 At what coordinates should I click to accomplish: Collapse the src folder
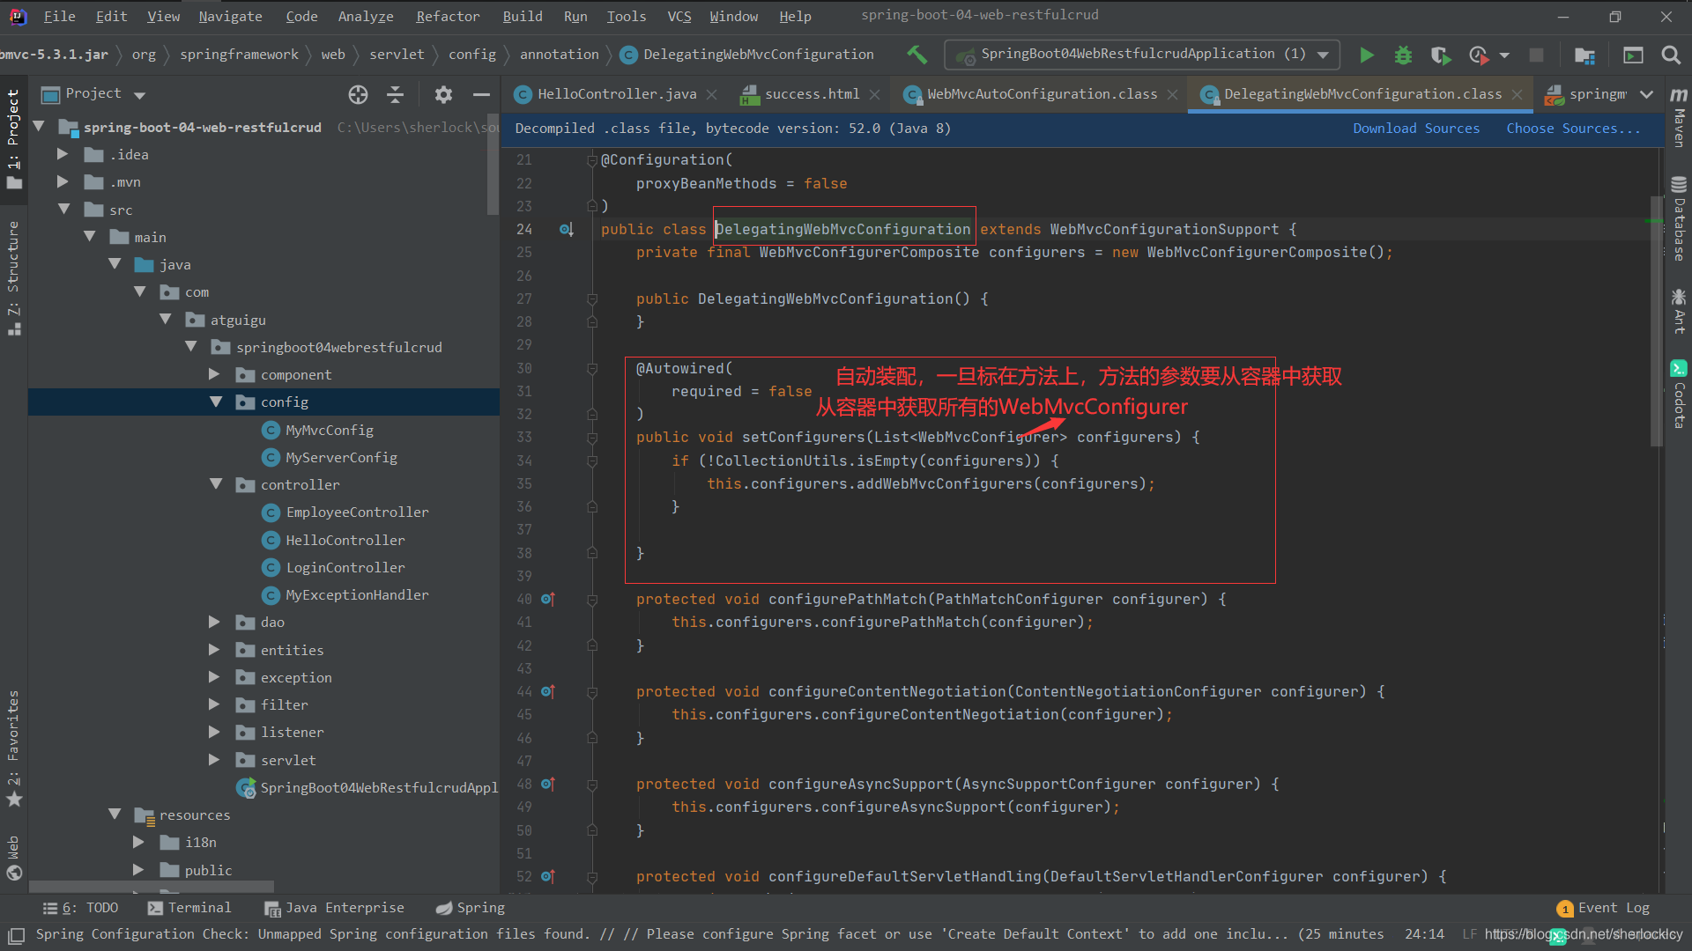[63, 209]
